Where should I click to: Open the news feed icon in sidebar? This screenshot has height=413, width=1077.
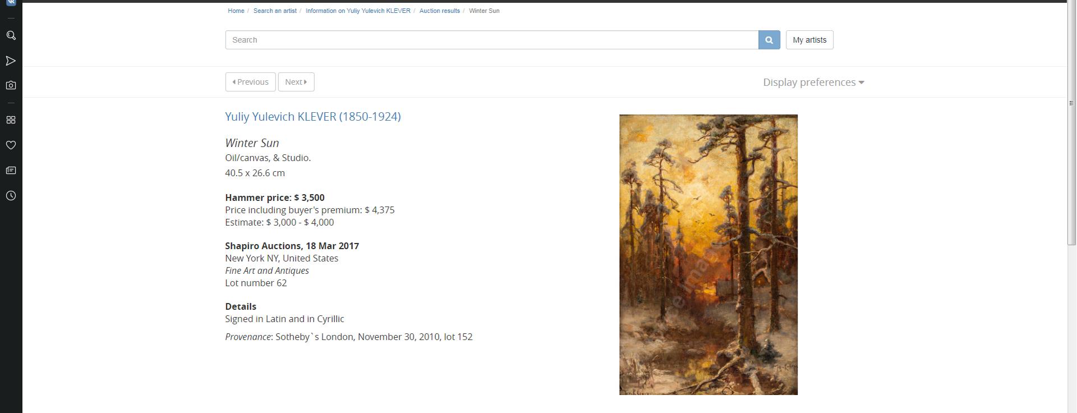[11, 171]
